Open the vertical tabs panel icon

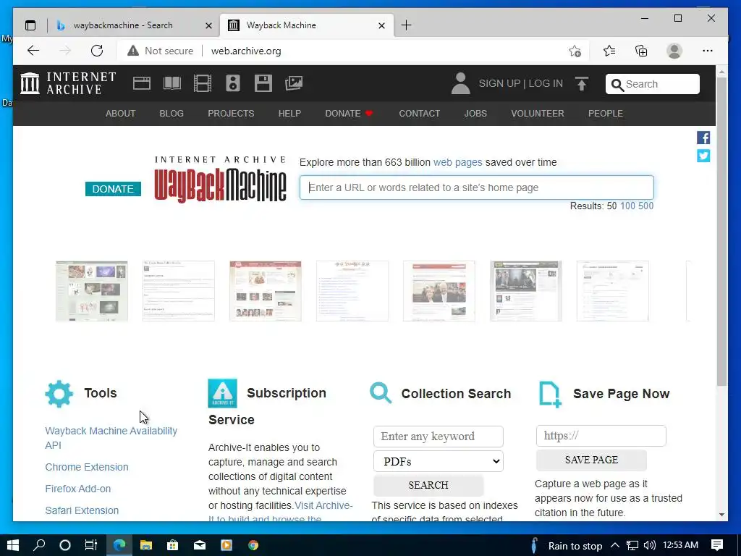click(x=30, y=25)
